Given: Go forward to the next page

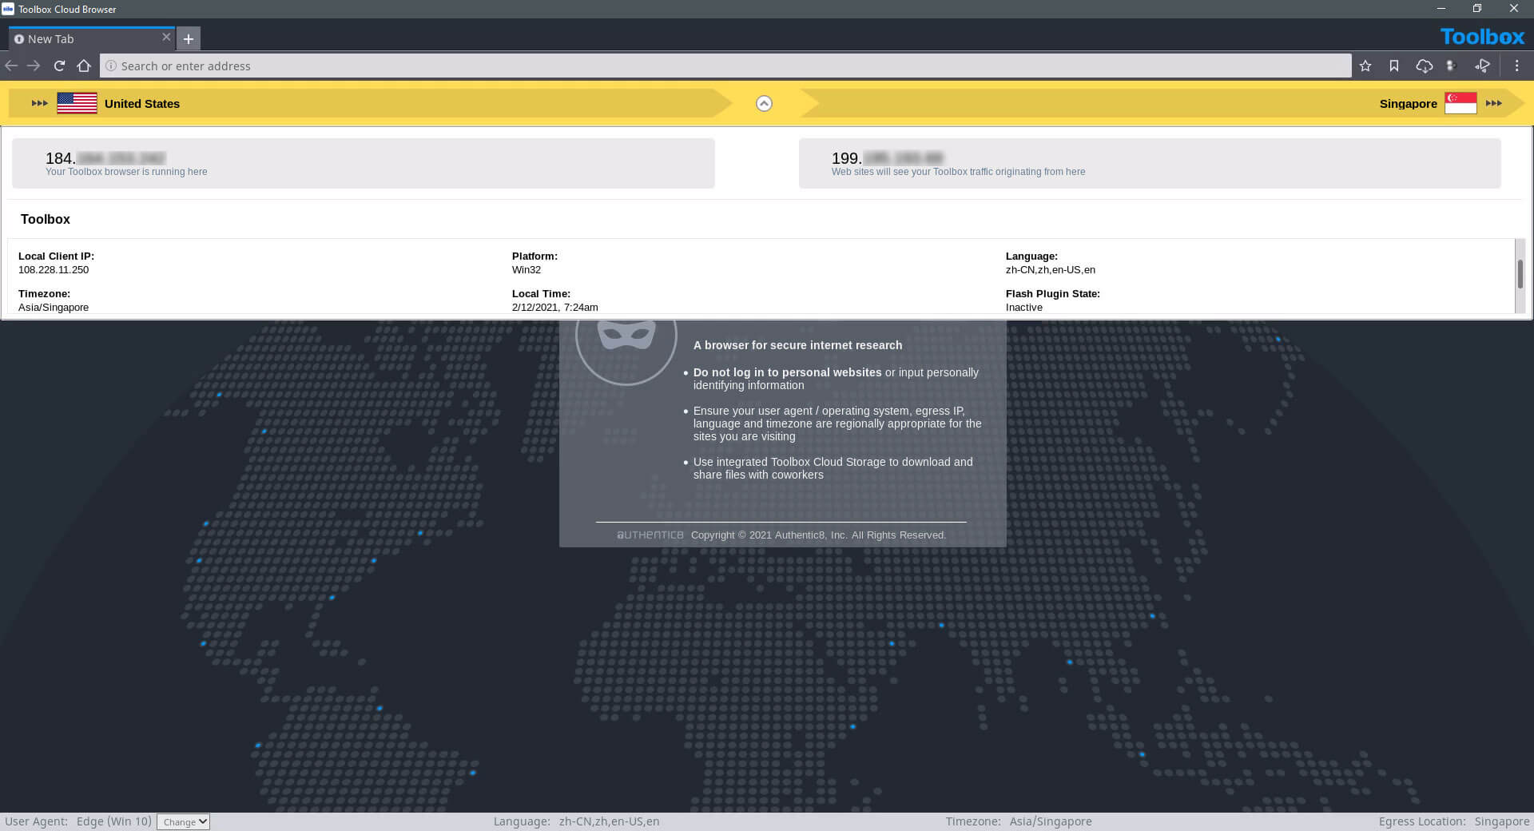Looking at the screenshot, I should click(x=34, y=66).
